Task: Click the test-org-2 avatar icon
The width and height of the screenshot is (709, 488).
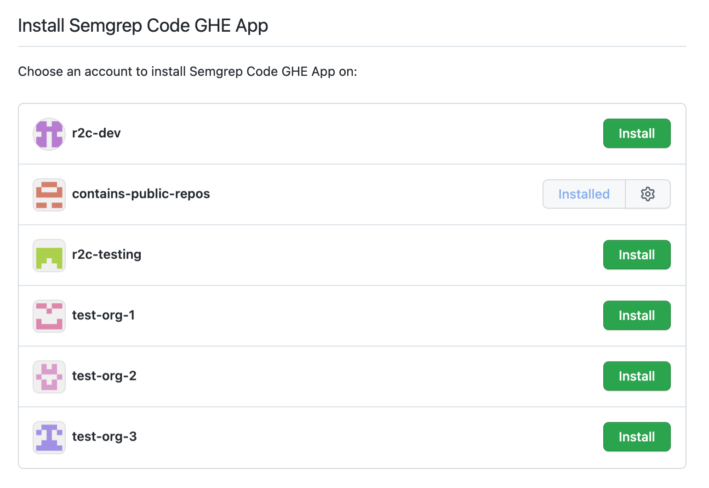Action: 49,376
